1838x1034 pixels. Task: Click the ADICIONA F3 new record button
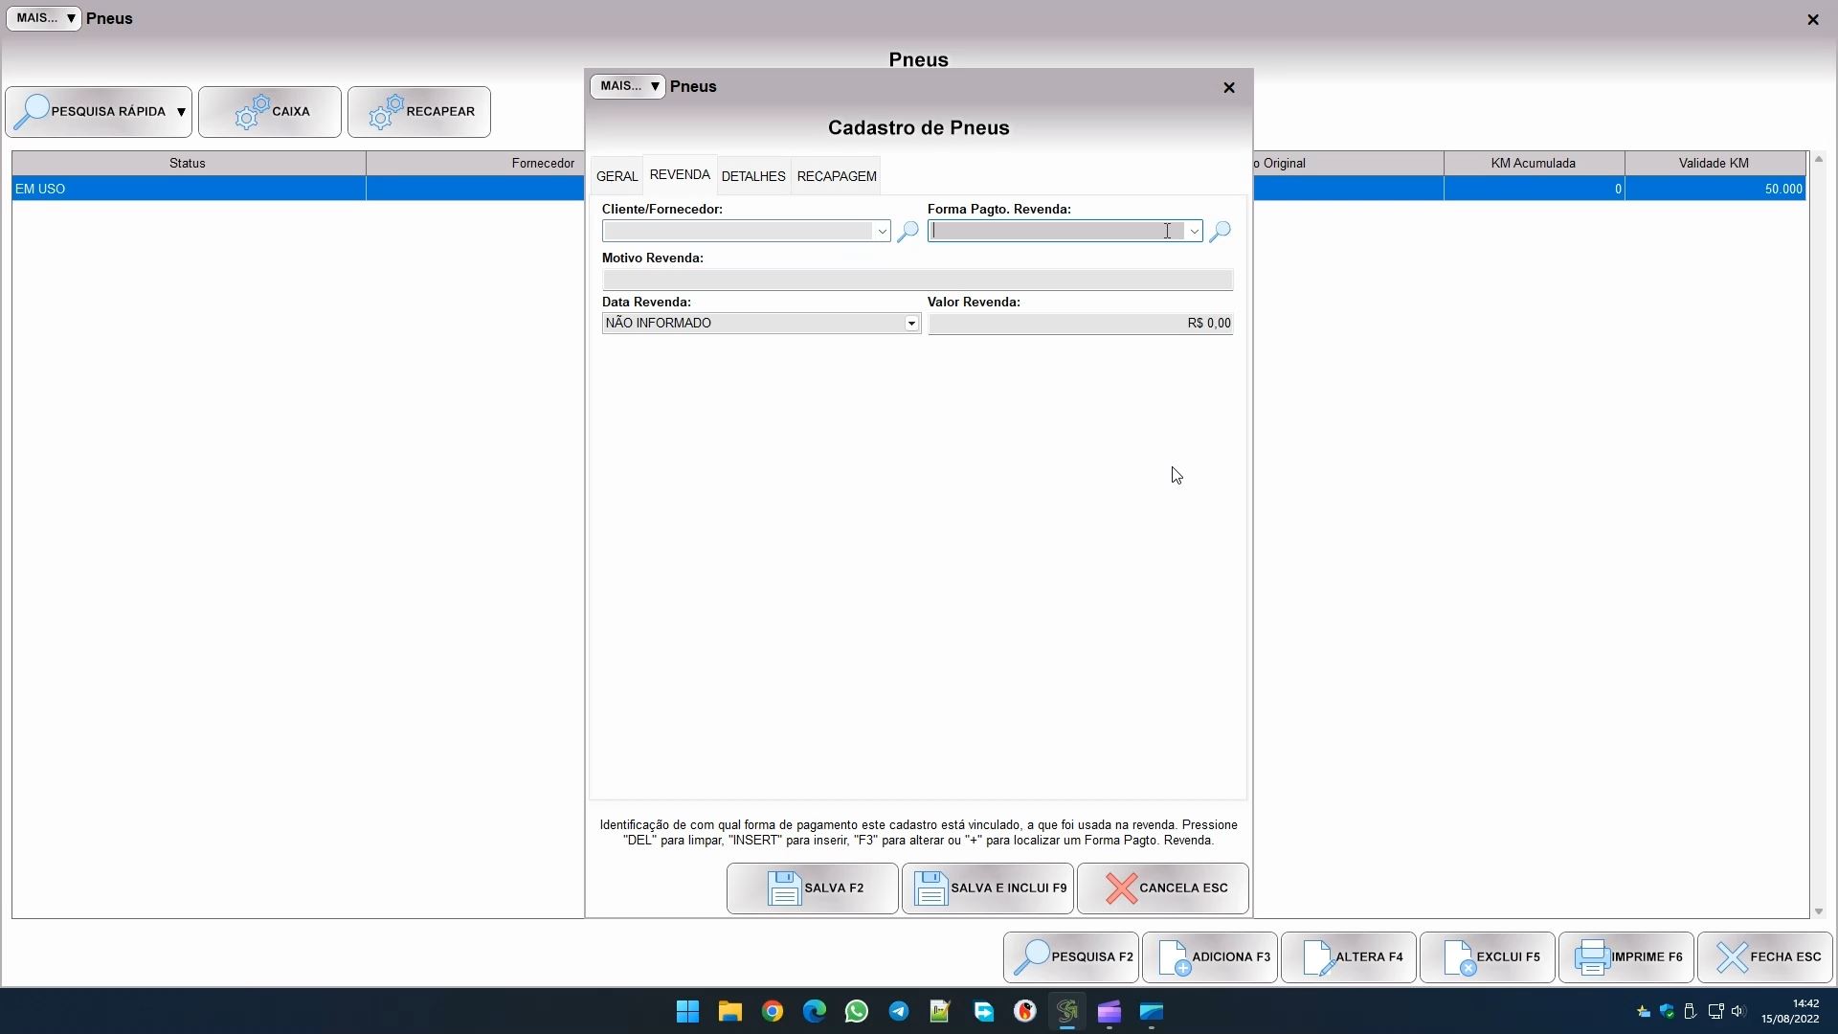coord(1210,957)
